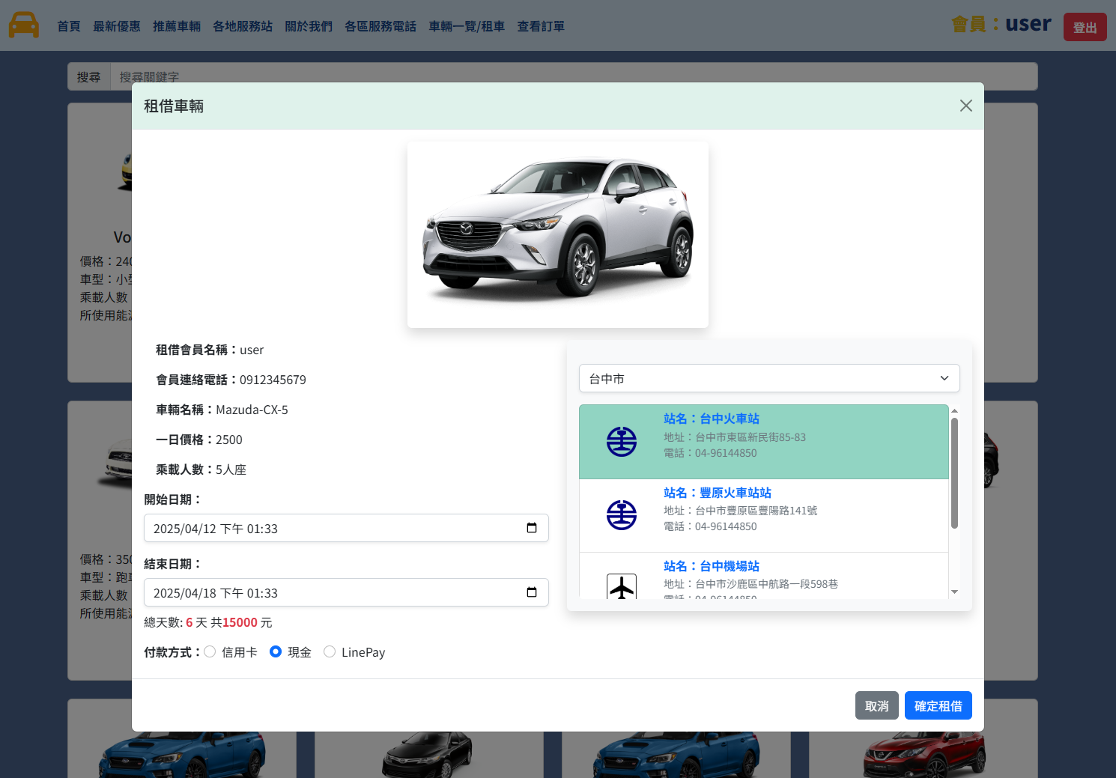Viewport: 1116px width, 778px height.
Task: Open 各區服務電話 menu item
Action: tap(380, 26)
